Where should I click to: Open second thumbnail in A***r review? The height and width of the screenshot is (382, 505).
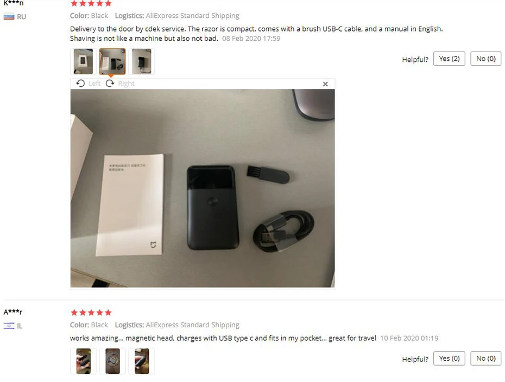pos(112,361)
